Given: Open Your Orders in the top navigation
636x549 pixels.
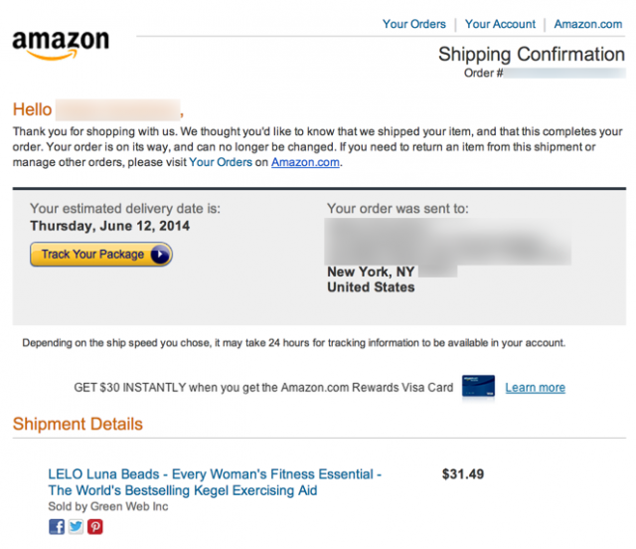Looking at the screenshot, I should [414, 24].
